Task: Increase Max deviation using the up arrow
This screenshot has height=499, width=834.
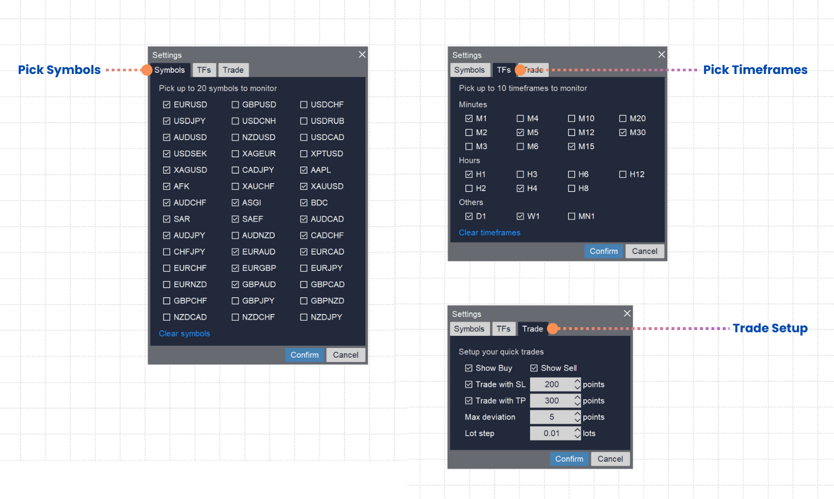Action: (578, 414)
